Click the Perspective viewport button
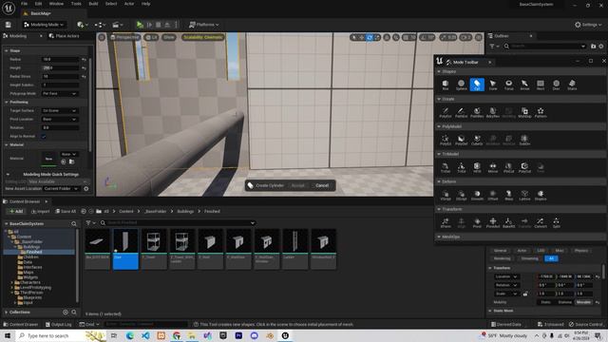This screenshot has height=342, width=608. click(124, 37)
